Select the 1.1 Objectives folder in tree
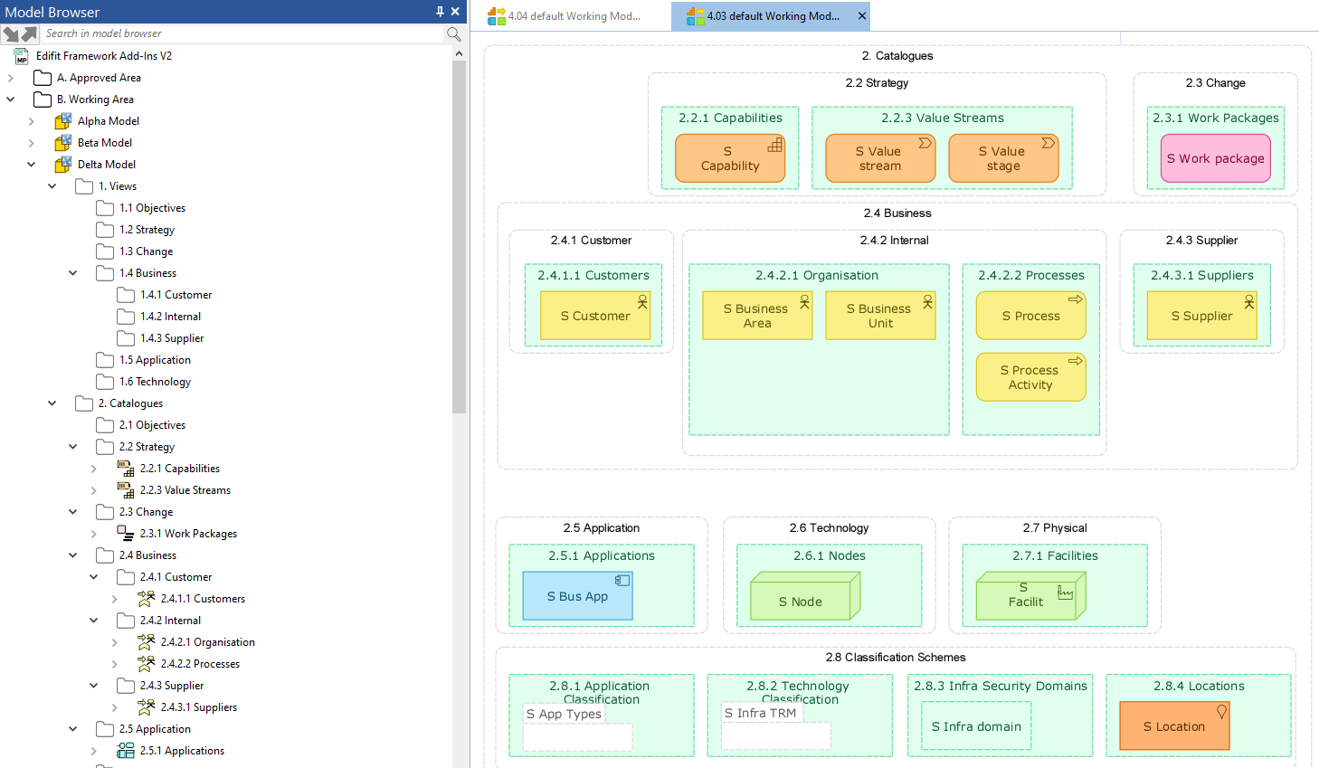The height and width of the screenshot is (768, 1319). point(140,208)
